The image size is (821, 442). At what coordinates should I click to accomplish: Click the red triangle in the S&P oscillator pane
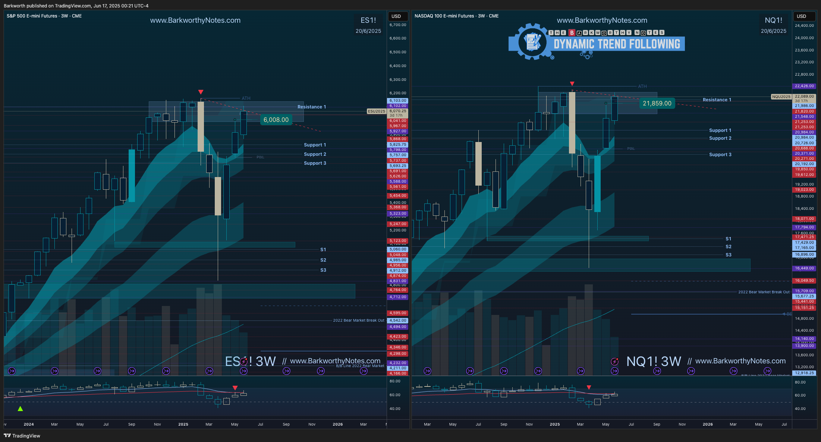point(235,388)
